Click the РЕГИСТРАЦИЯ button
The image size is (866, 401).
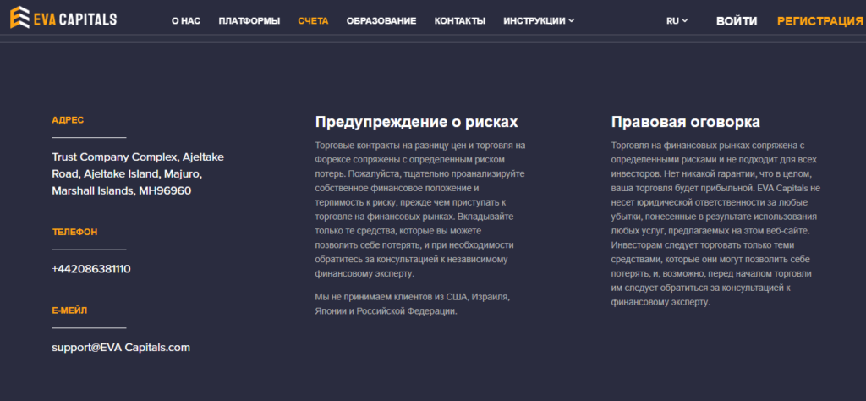click(x=820, y=21)
